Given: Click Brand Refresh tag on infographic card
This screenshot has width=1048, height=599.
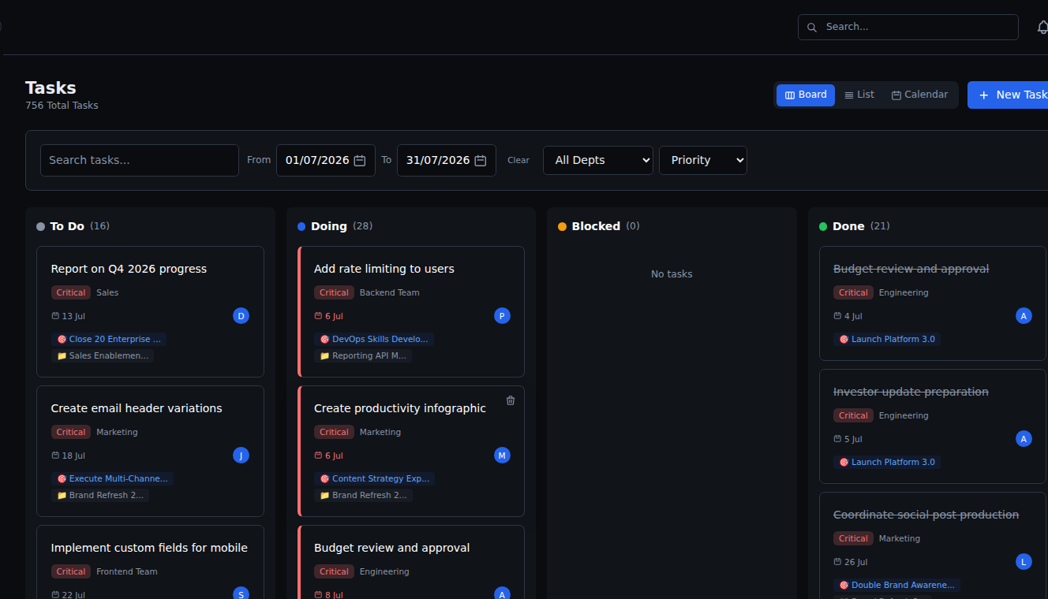Looking at the screenshot, I should [363, 495].
